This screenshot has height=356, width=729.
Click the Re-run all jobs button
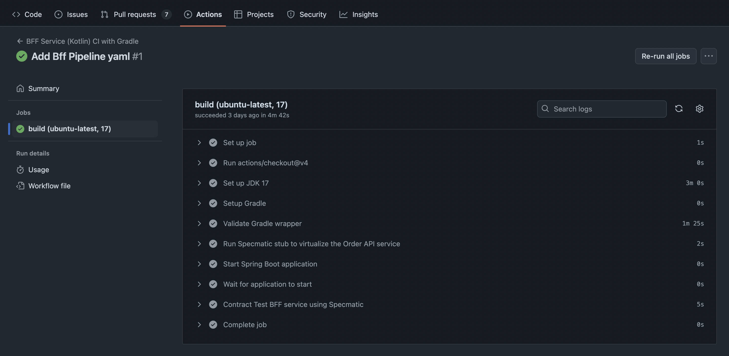[665, 56]
